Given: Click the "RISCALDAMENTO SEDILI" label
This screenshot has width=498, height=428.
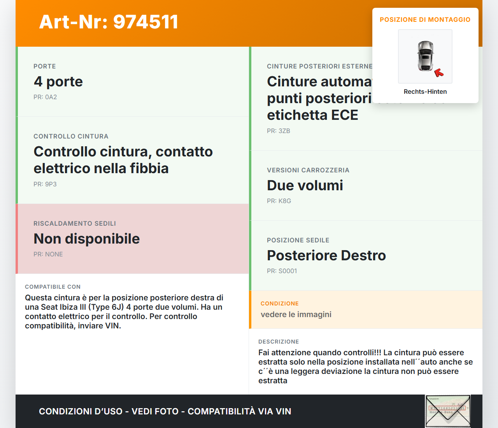Looking at the screenshot, I should pyautogui.click(x=75, y=223).
